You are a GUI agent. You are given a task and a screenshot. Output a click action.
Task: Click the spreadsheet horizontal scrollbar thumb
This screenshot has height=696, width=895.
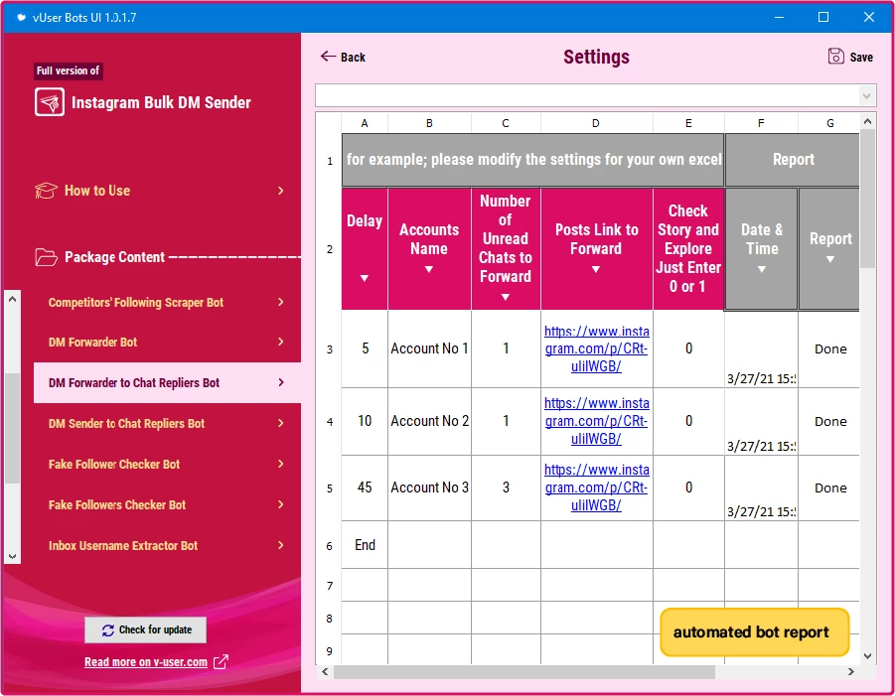click(524, 672)
